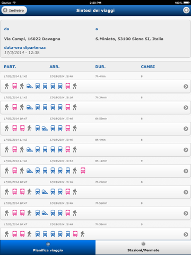Viewport: 191px width, 255px height.
Task: Tap the high-speed train icon in the 8h 4min trip
Action: point(30,149)
